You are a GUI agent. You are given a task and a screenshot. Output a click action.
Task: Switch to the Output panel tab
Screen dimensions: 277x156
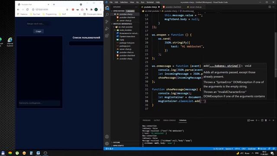click(157, 120)
